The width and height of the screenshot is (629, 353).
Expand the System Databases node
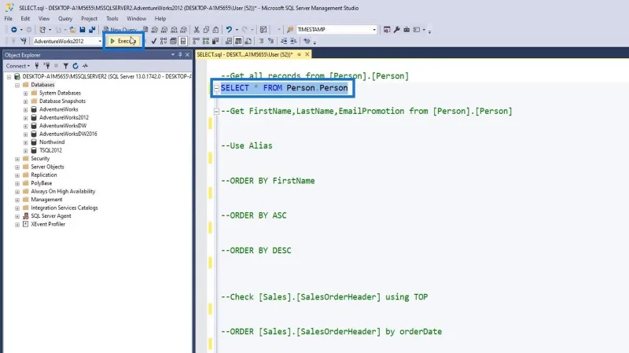tap(25, 93)
